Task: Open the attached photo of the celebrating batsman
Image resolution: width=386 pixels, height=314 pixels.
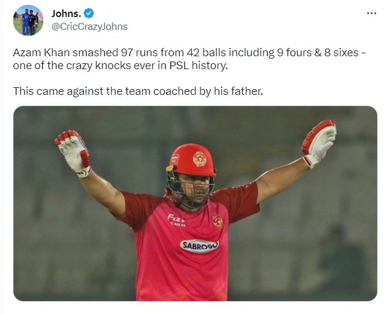Action: 195,203
